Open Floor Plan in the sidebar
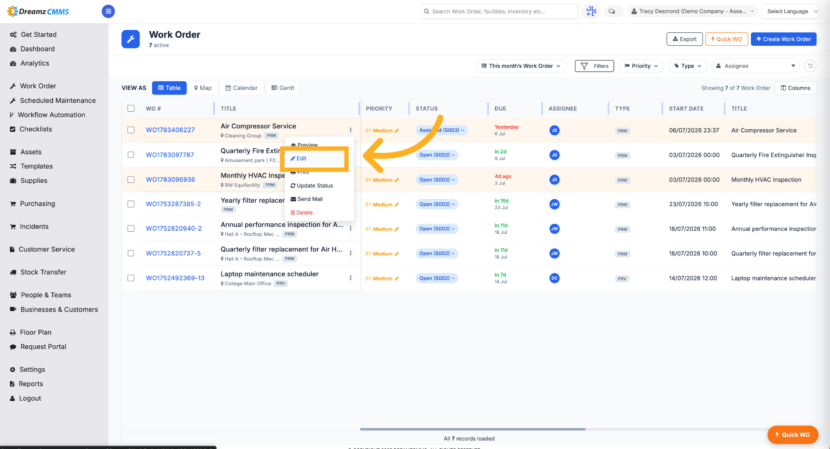 tap(35, 332)
